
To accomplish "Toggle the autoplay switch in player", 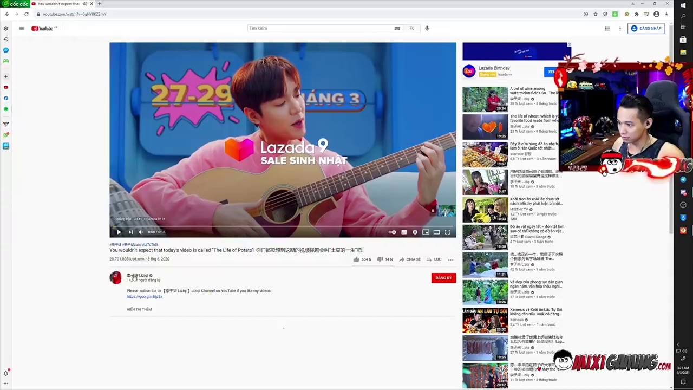I will coord(393,232).
